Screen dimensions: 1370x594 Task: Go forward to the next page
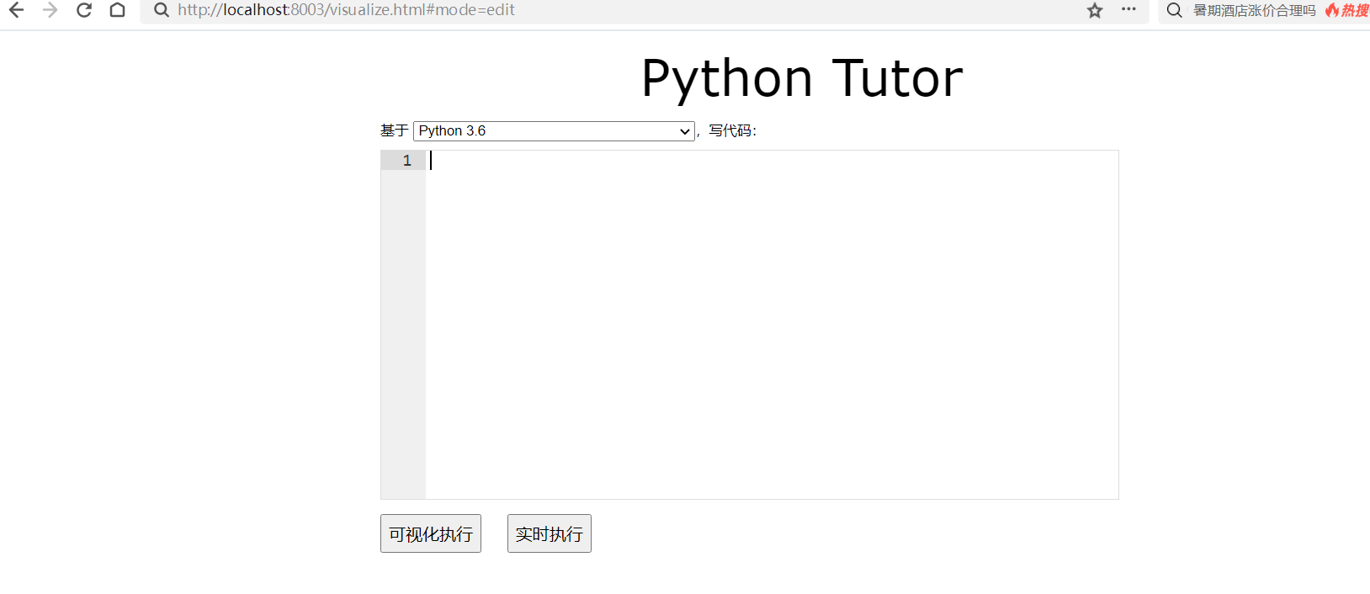click(50, 10)
